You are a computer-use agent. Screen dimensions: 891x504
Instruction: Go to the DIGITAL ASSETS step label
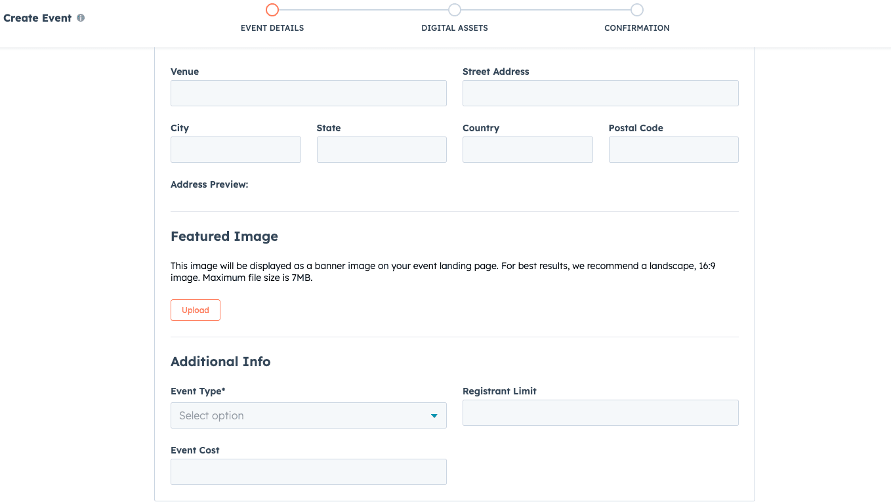coord(455,28)
